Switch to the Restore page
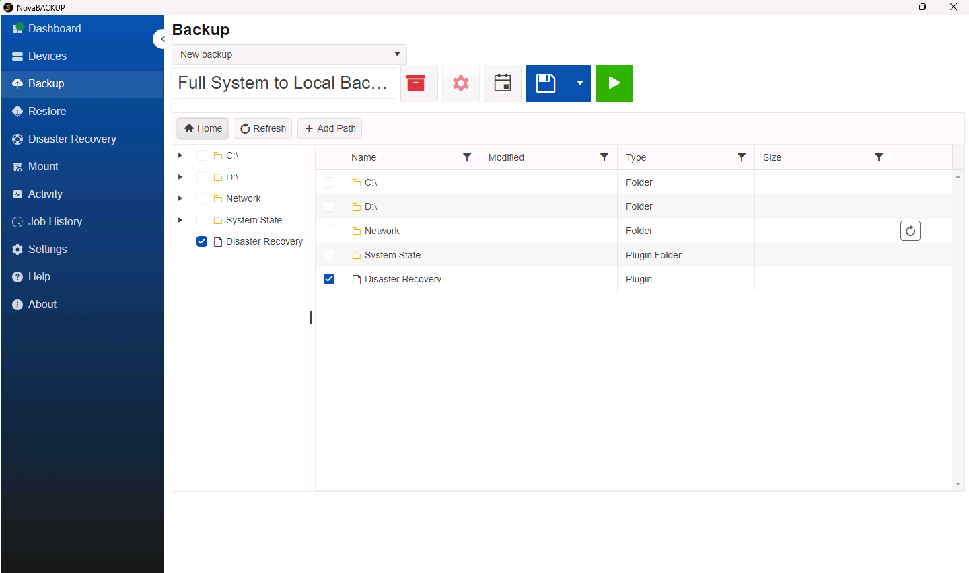Viewport: 969px width, 573px height. tap(82, 111)
